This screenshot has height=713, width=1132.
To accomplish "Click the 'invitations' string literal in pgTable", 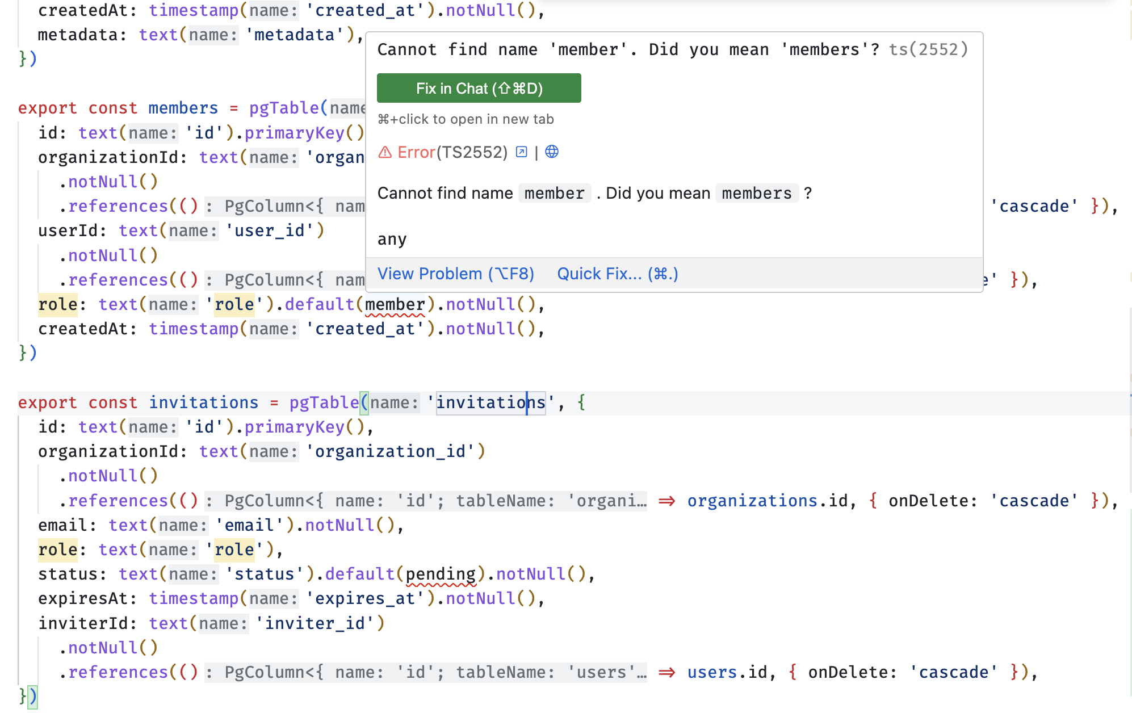I will pyautogui.click(x=490, y=403).
